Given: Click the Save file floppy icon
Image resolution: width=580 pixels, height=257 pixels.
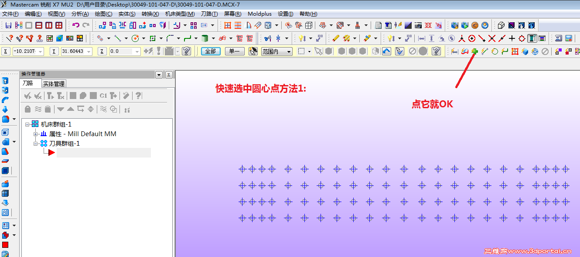Looking at the screenshot, I should coord(8,25).
